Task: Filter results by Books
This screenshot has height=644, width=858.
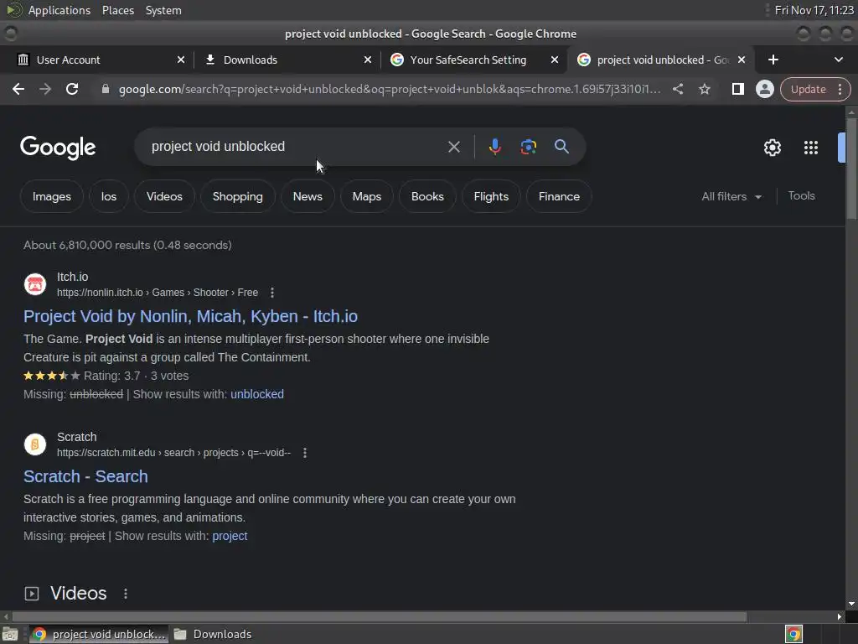Action: click(x=427, y=196)
